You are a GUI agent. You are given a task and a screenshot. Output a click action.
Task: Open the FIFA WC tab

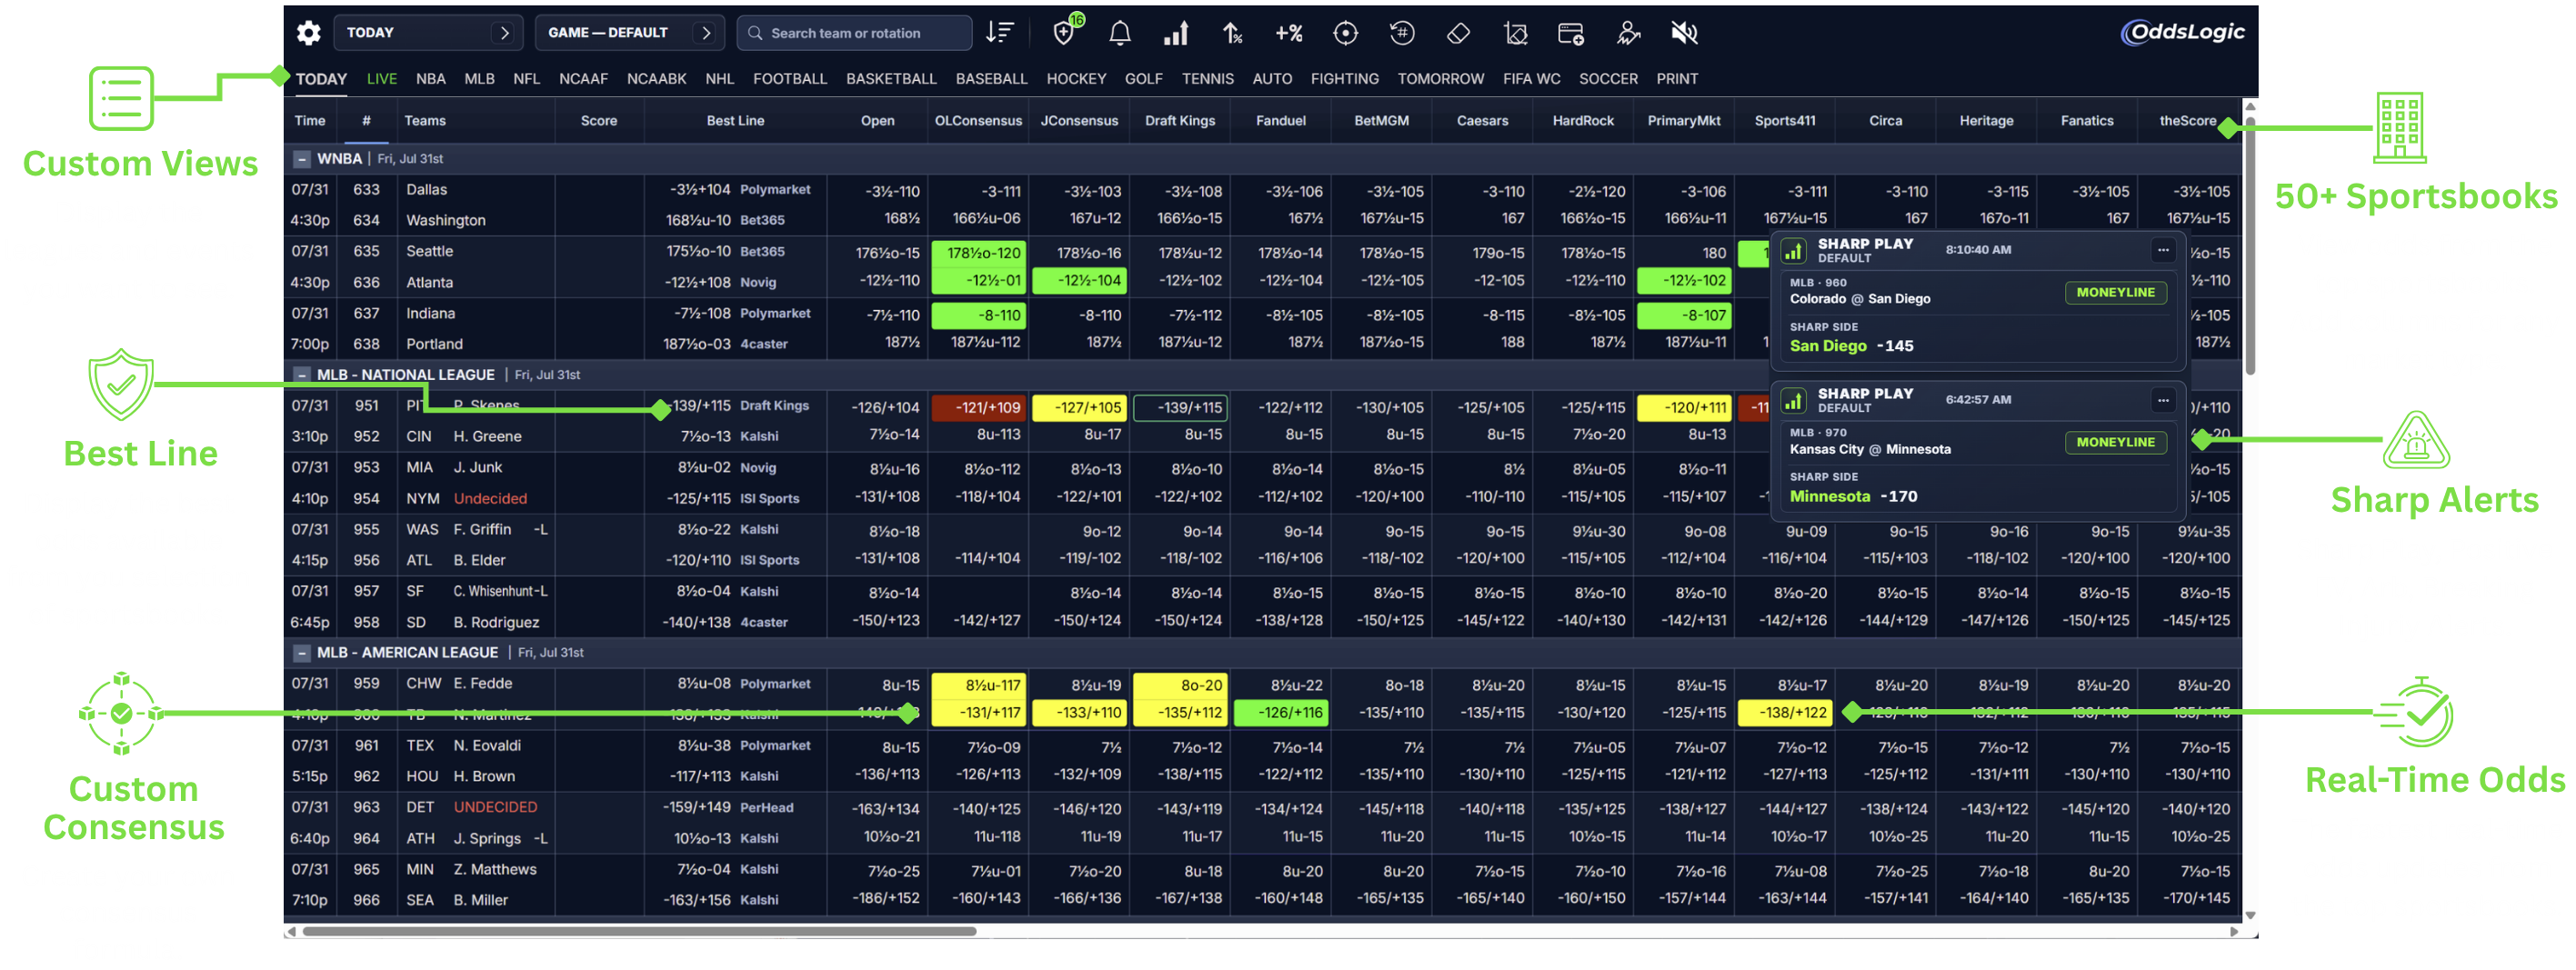(1531, 79)
